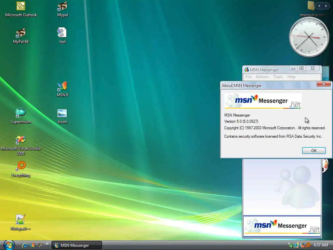Maximize the MSN Messenger window

(x=301, y=68)
